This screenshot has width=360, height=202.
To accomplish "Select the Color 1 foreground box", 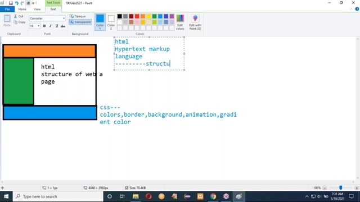I will [100, 22].
